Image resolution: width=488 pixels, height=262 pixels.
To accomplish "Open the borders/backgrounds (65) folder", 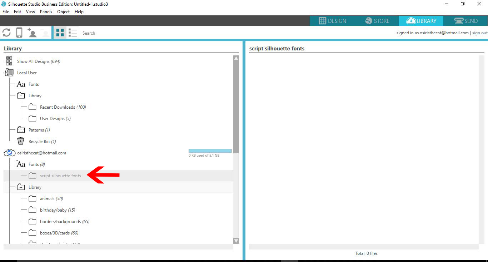I will [65, 222].
